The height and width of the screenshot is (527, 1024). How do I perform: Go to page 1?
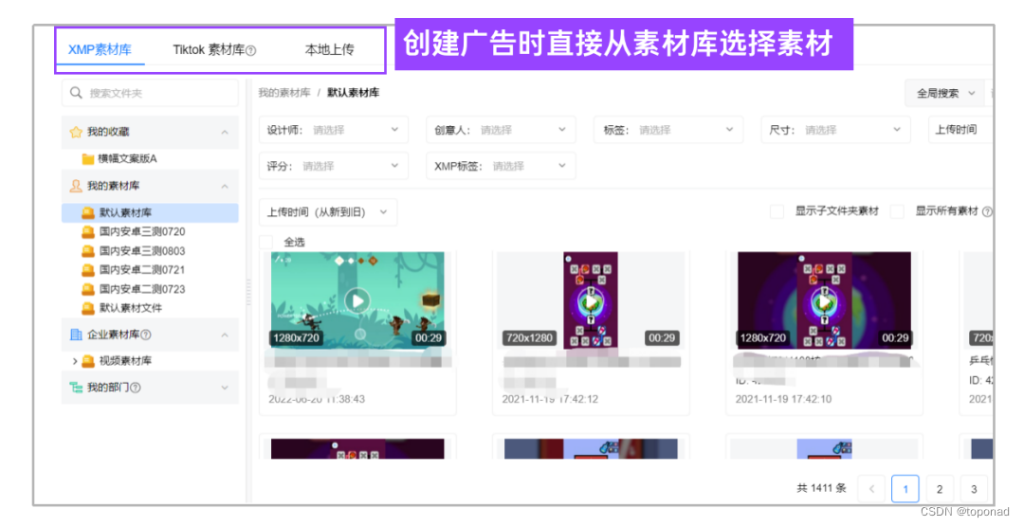click(905, 489)
